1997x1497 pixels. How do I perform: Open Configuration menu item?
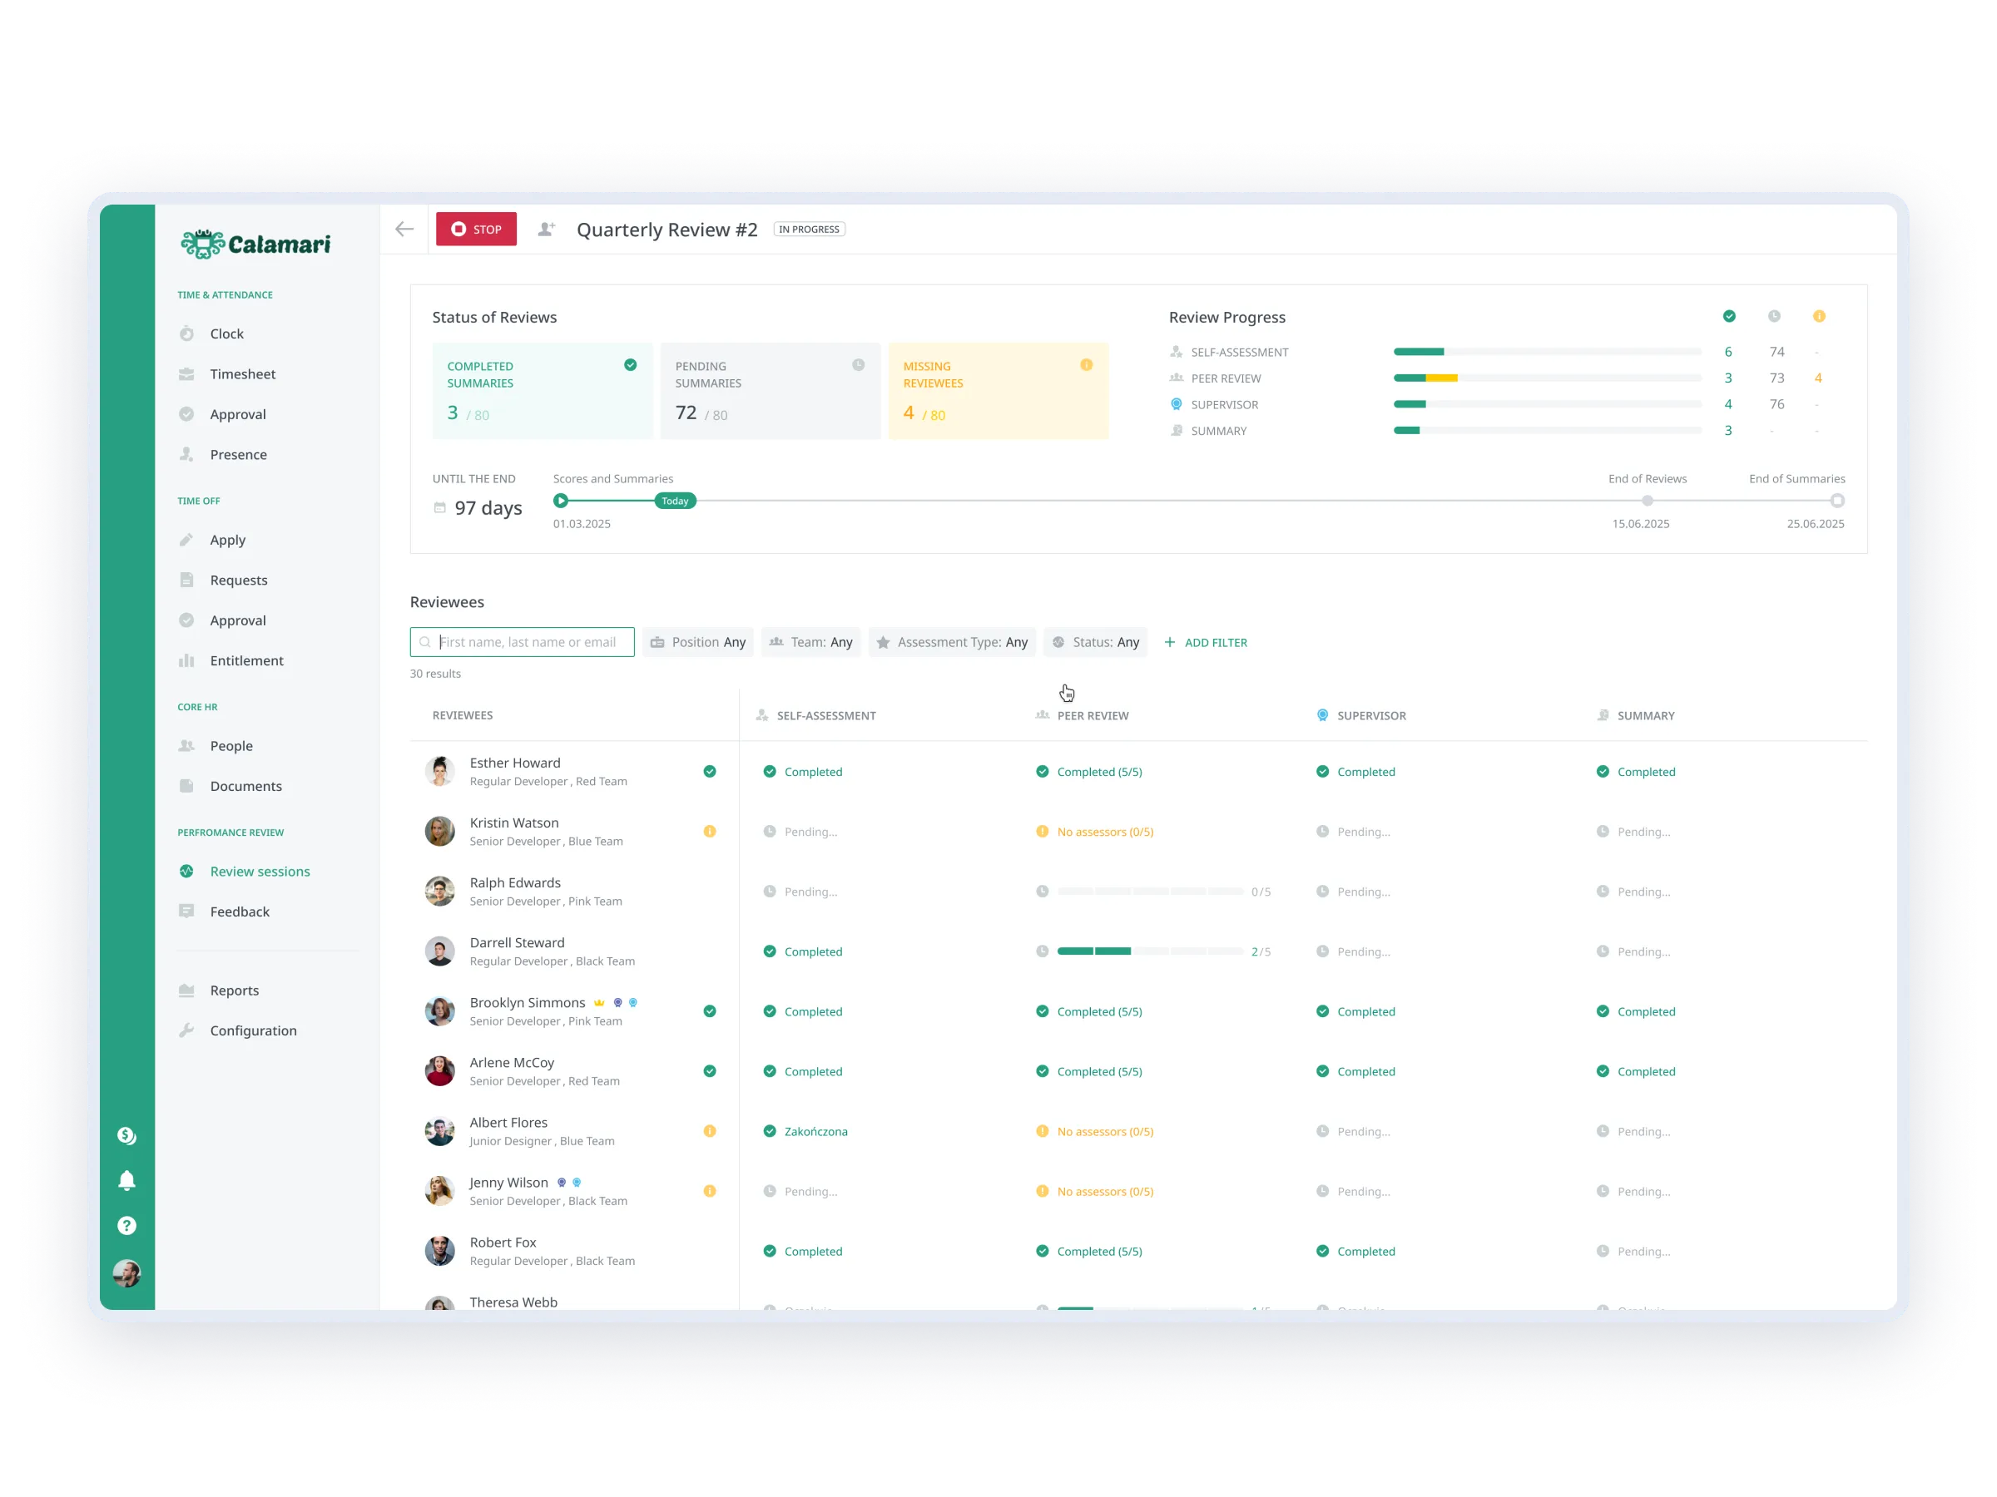click(253, 1030)
